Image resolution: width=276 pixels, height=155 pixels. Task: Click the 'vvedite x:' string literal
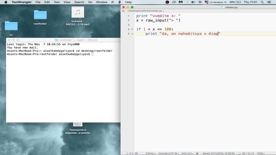point(165,16)
